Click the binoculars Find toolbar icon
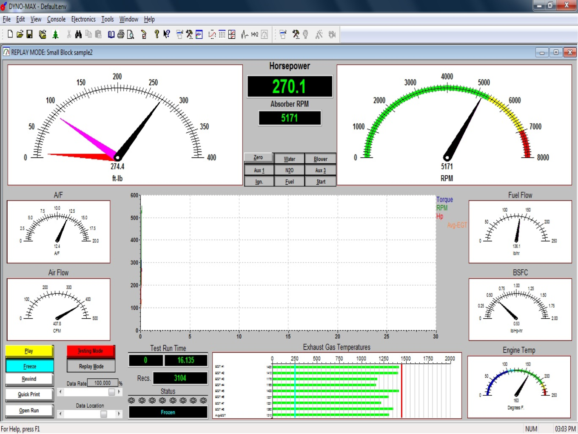The height and width of the screenshot is (434, 578). pyautogui.click(x=78, y=34)
